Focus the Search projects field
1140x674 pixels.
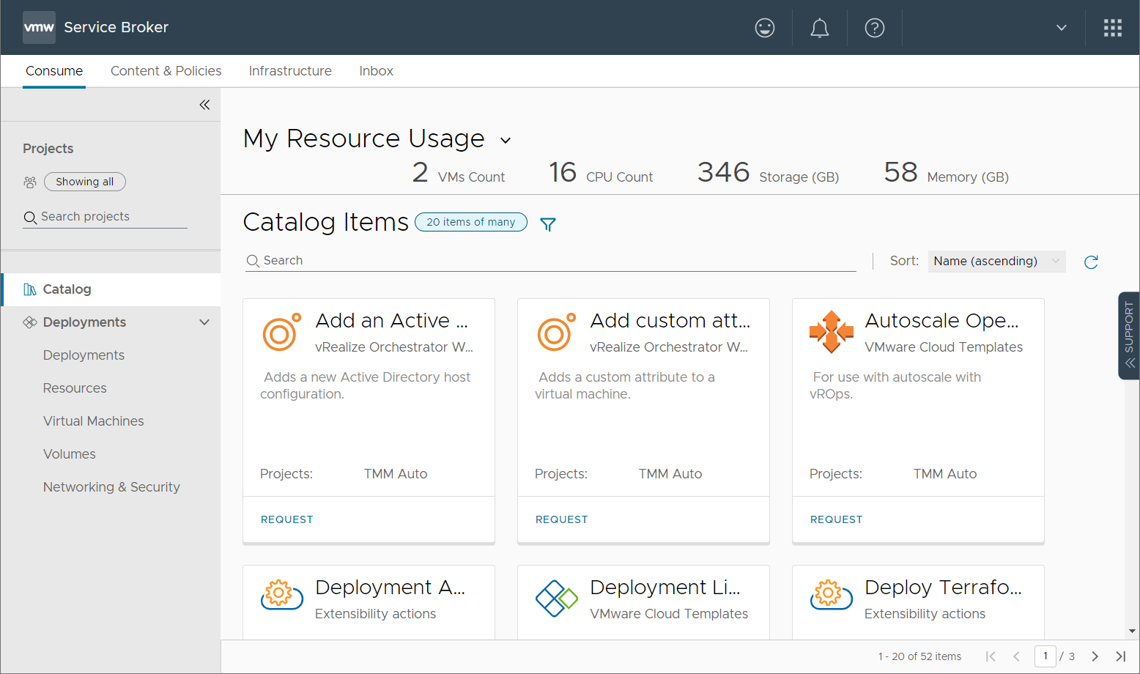tap(105, 217)
